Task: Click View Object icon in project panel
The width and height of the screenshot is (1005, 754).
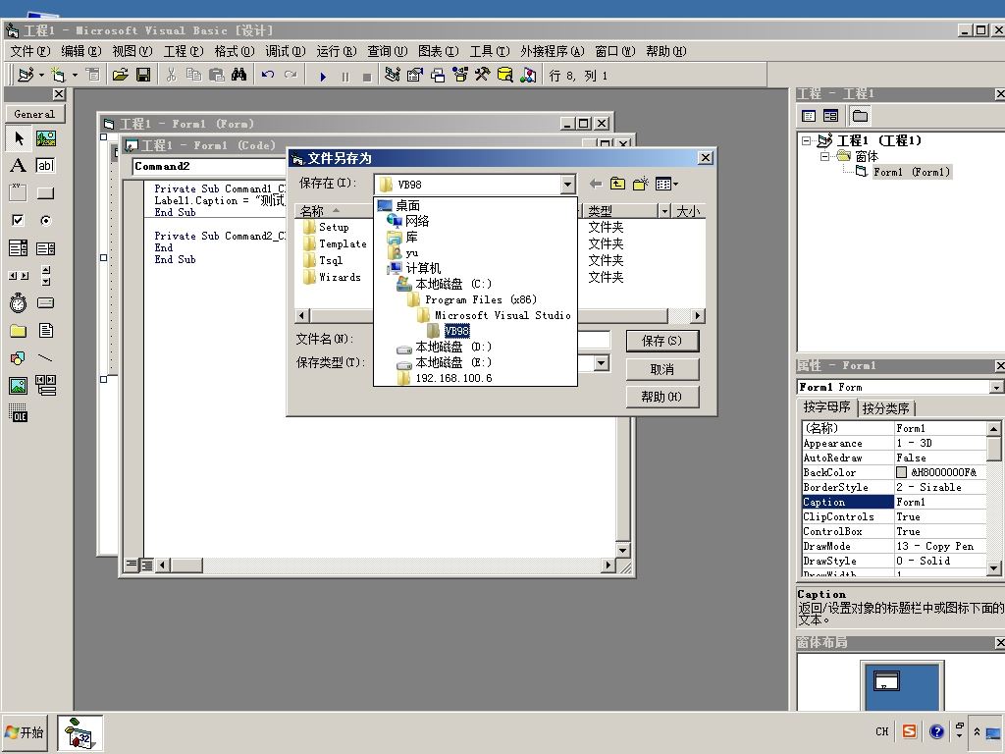Action: pos(830,116)
